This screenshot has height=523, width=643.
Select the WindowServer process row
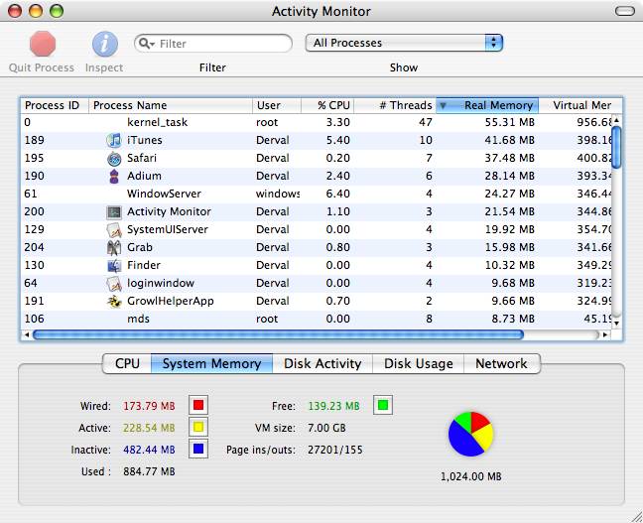tap(316, 194)
